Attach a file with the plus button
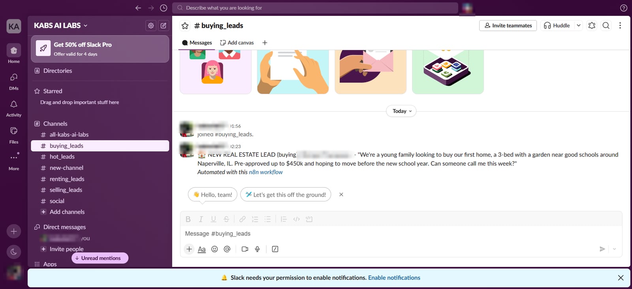The image size is (632, 289). tap(189, 249)
